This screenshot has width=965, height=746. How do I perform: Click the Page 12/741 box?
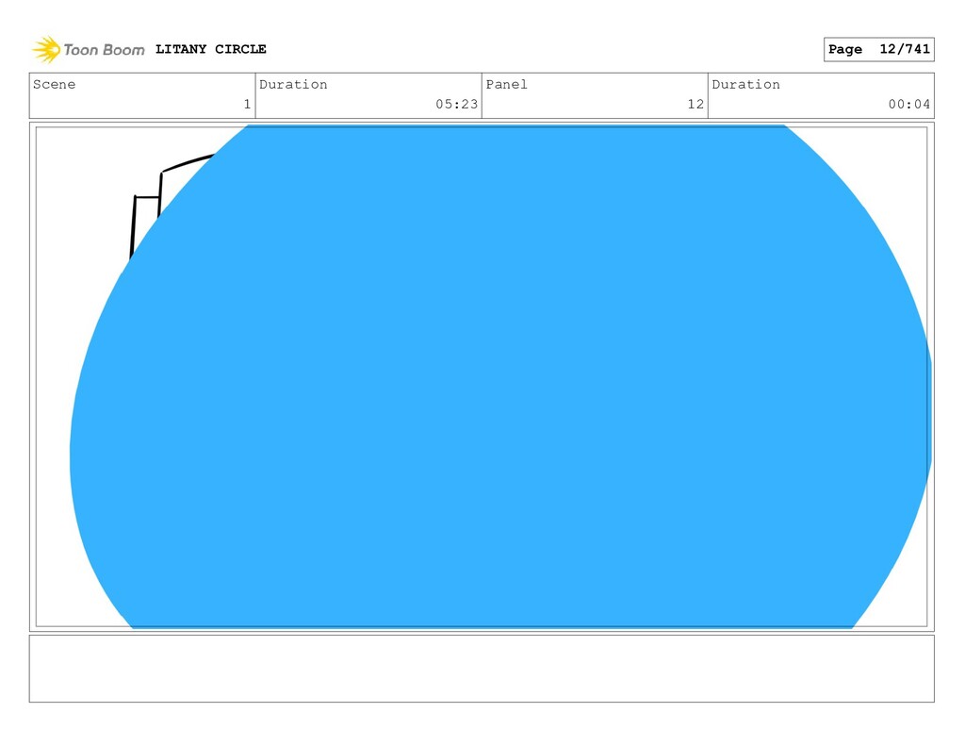(x=879, y=49)
